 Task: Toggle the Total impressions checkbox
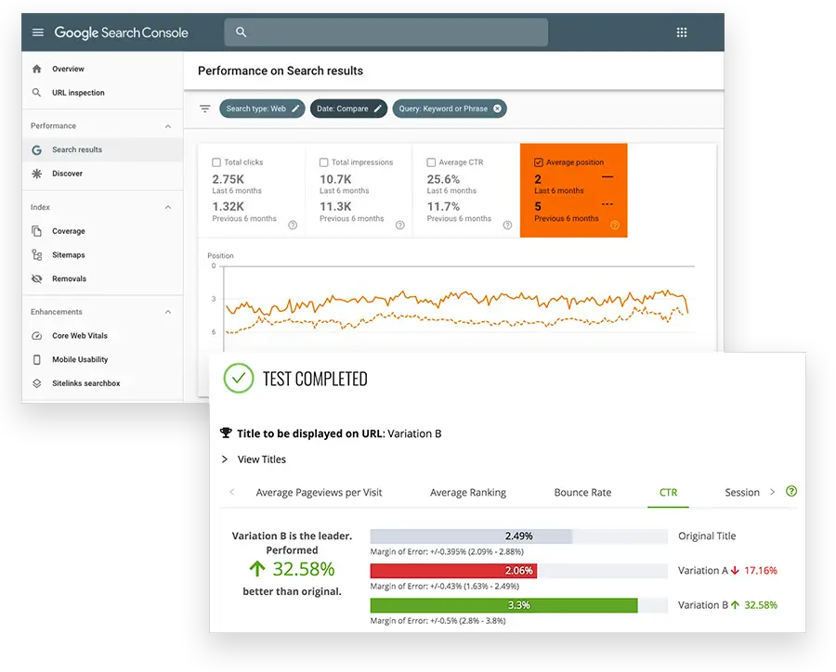click(323, 162)
